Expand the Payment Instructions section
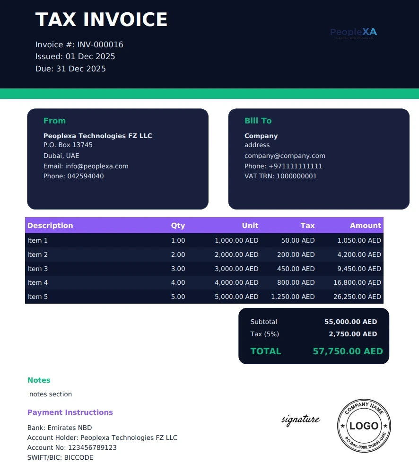Image resolution: width=419 pixels, height=464 pixels. (70, 412)
